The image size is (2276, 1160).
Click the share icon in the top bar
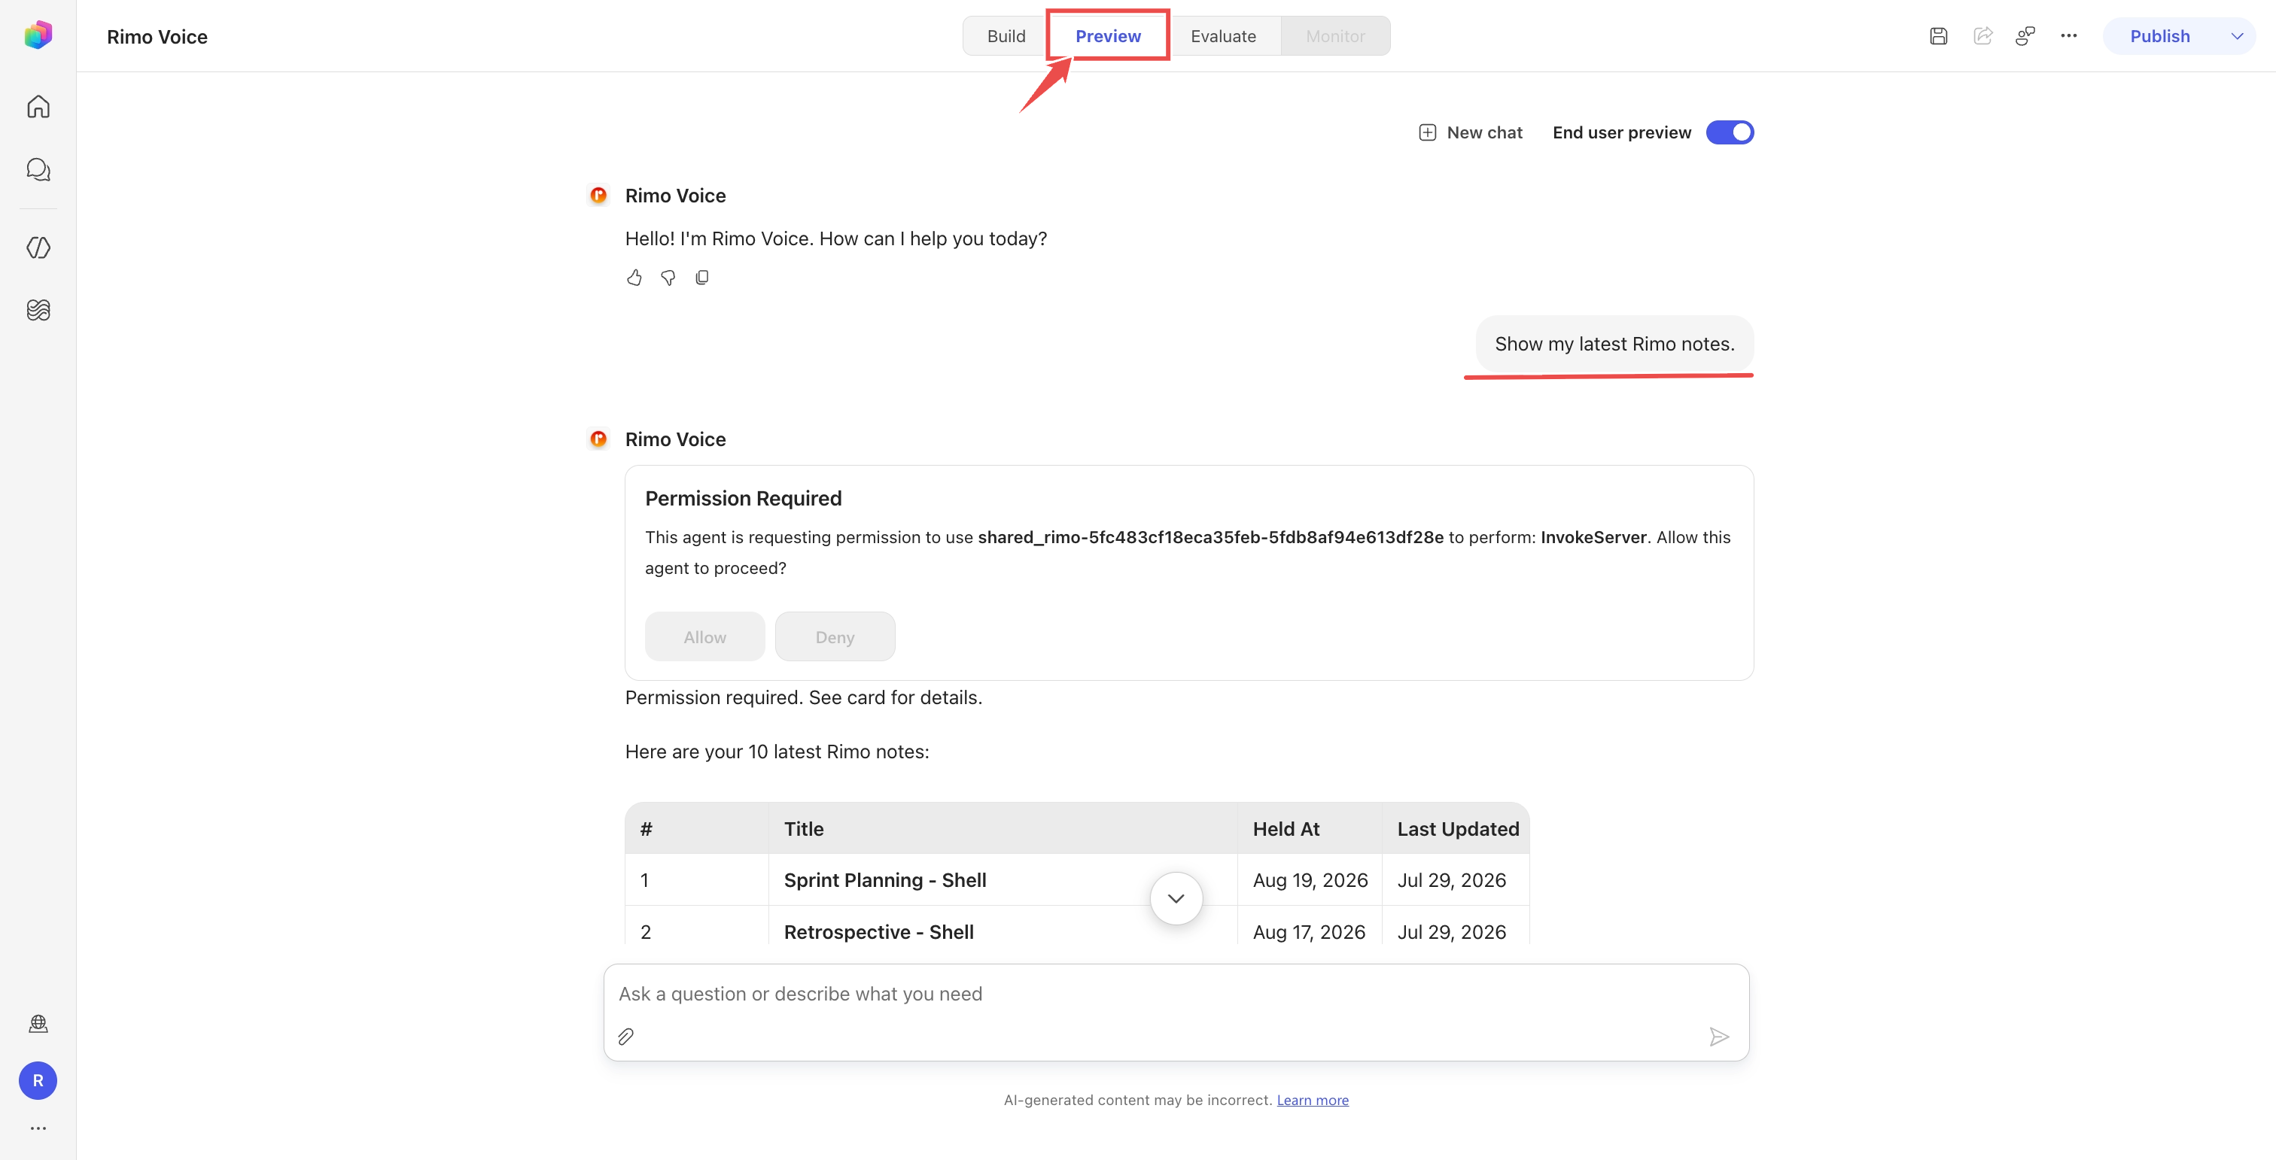(1982, 36)
